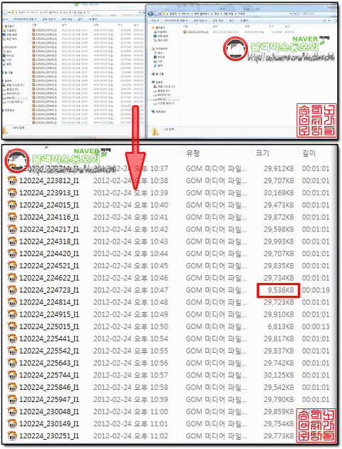342x449 pixels.
Task: Click the search box in the right Explorer window
Action: click(316, 14)
